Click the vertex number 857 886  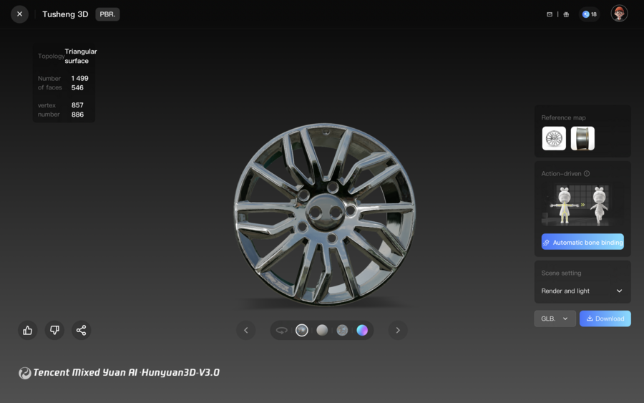pos(77,110)
